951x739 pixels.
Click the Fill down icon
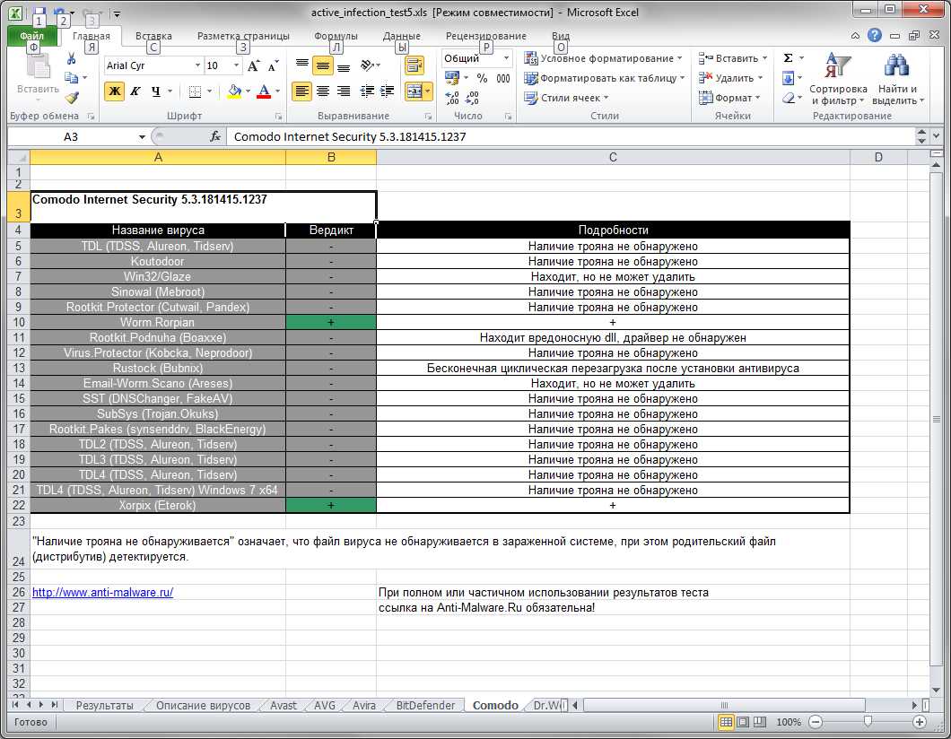(x=788, y=78)
